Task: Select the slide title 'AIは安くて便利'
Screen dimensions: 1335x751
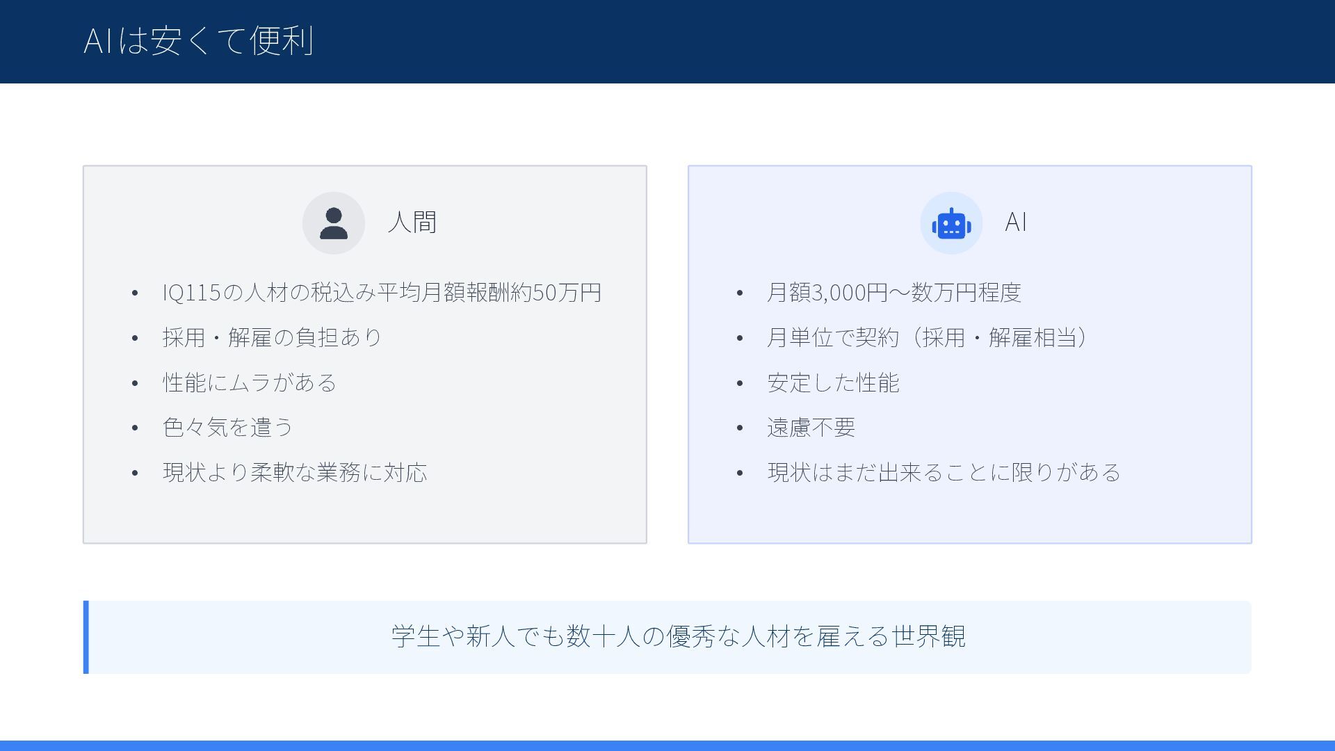Action: point(199,40)
